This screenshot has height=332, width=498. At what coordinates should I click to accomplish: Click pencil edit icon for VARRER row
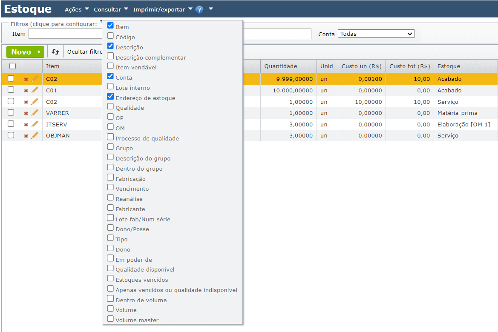(35, 112)
